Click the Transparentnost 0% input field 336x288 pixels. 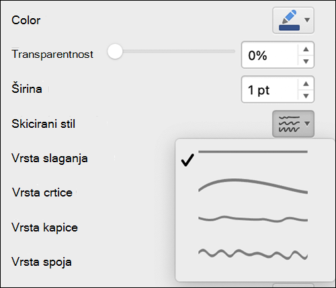tap(269, 55)
